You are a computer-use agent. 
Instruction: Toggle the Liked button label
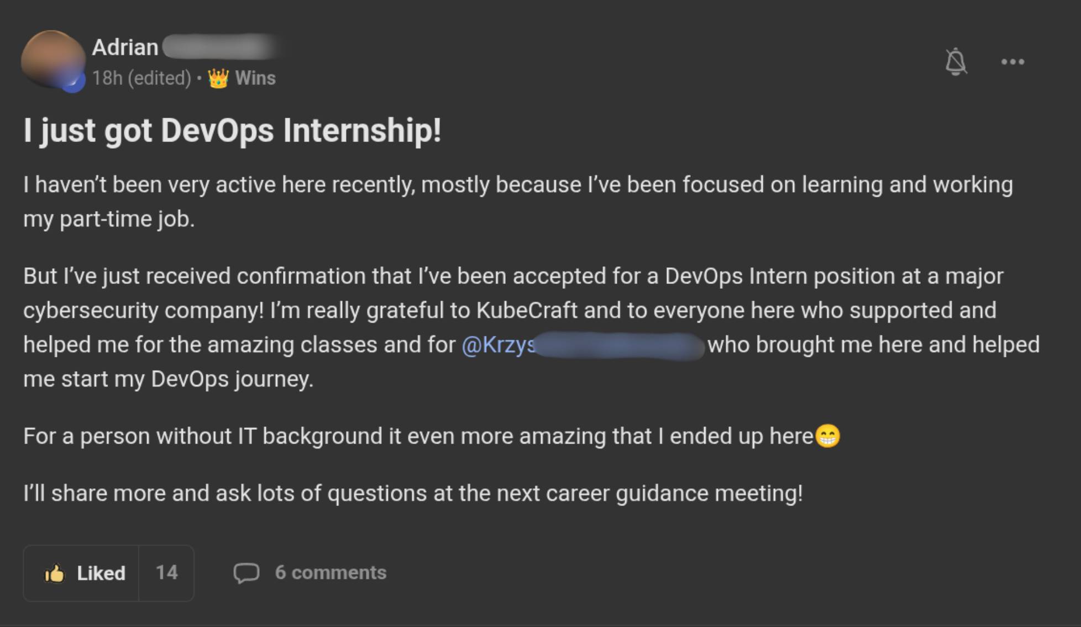pos(101,573)
